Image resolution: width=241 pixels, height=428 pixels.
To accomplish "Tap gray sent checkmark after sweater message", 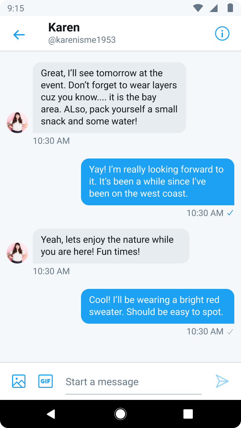I will pyautogui.click(x=230, y=332).
